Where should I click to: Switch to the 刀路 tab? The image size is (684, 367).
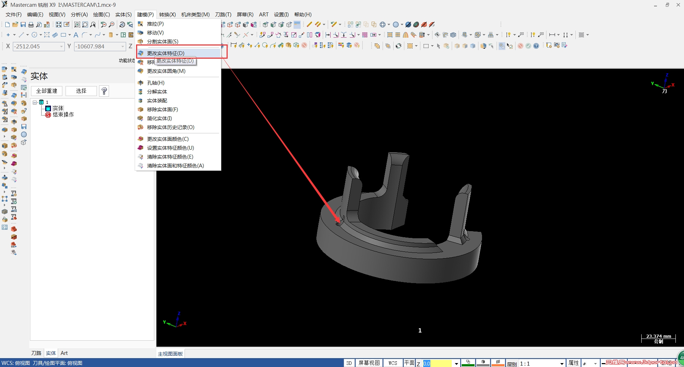coord(36,353)
